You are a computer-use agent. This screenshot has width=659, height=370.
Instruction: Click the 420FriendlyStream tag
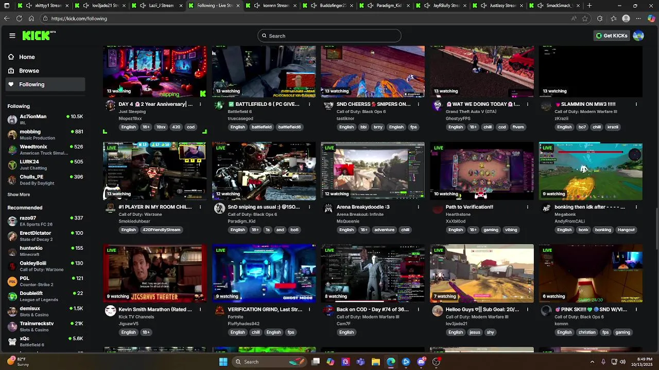click(161, 230)
